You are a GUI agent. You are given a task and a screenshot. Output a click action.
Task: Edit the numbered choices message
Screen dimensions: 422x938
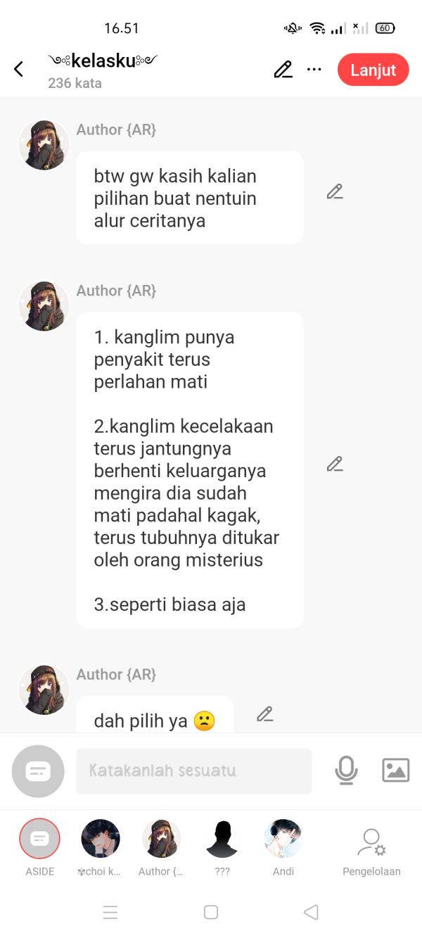(x=335, y=464)
